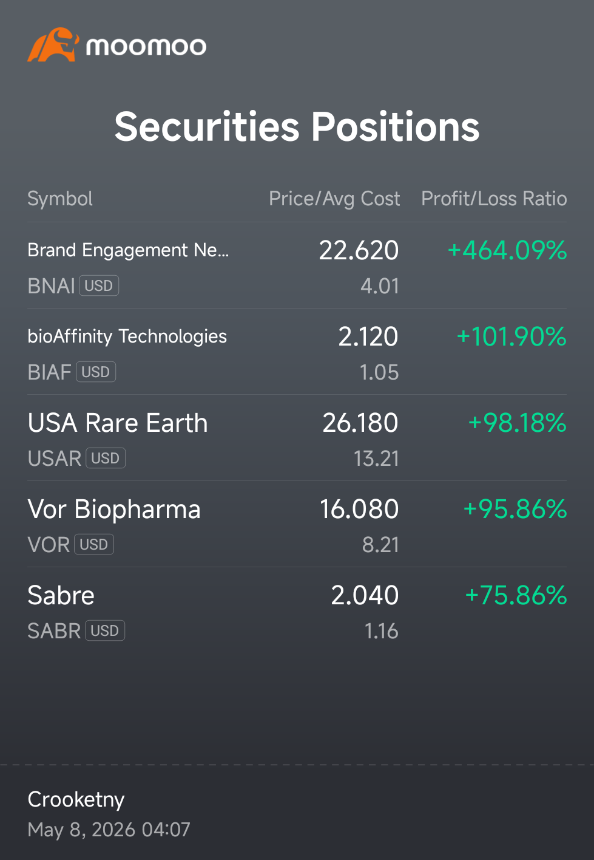594x860 pixels.
Task: Select the USA Rare Earth position
Action: (297, 438)
